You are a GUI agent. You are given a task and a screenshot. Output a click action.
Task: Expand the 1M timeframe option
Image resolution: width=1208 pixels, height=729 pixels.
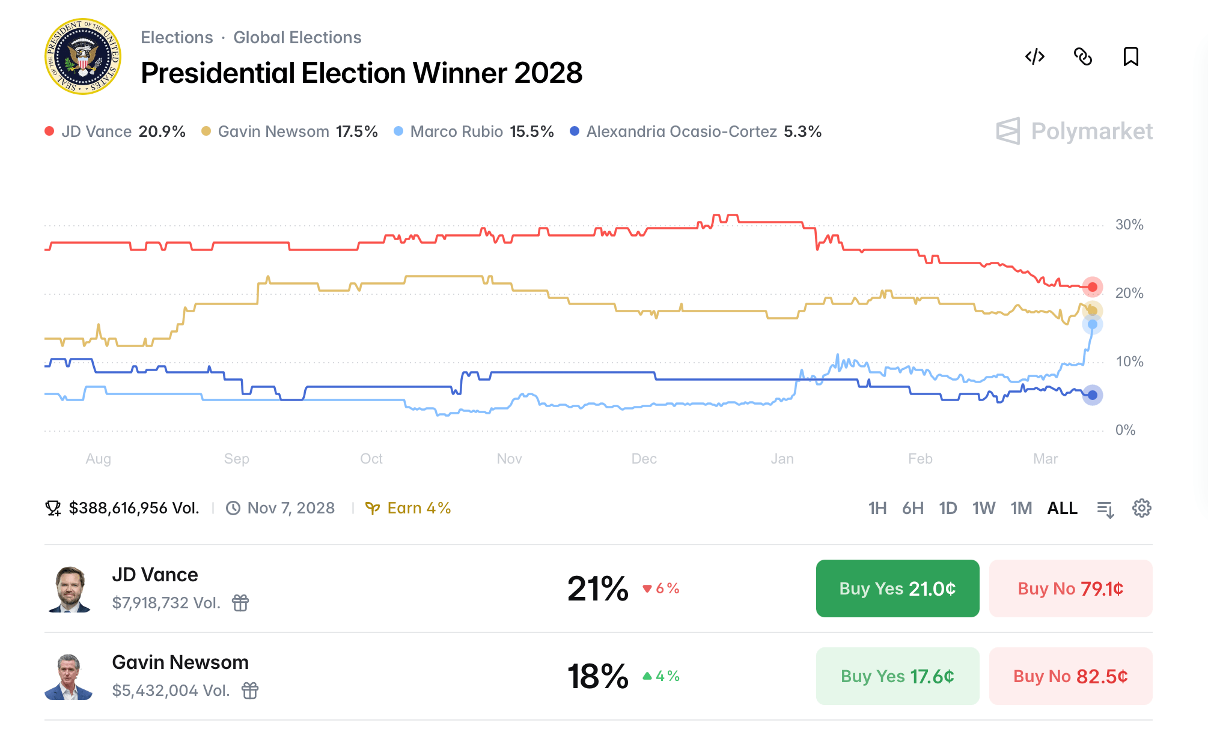pyautogui.click(x=1021, y=508)
